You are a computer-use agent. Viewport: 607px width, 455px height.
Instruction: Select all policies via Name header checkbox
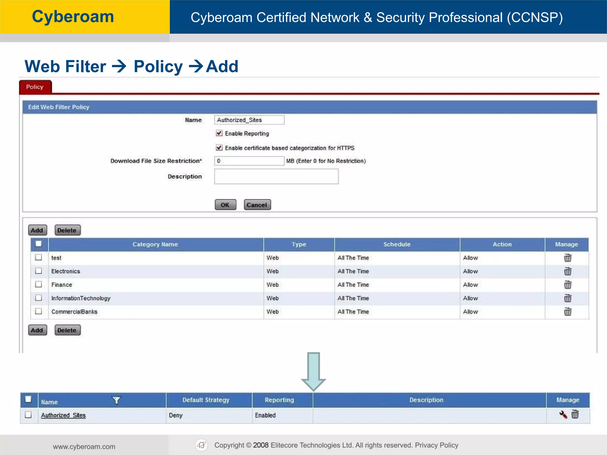[28, 399]
